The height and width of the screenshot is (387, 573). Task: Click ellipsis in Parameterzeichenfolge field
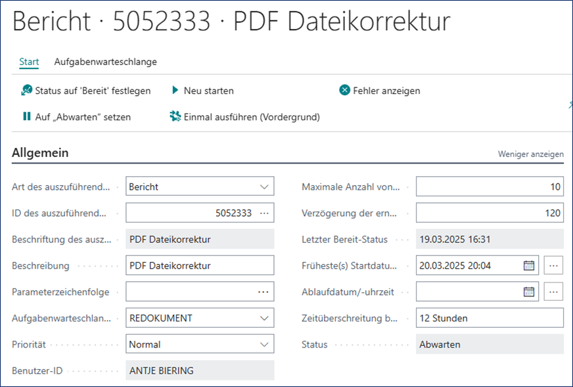click(264, 292)
